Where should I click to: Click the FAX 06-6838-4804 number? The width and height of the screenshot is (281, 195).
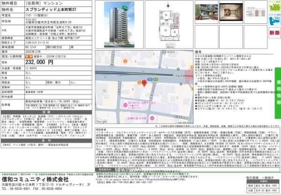pos(47,188)
